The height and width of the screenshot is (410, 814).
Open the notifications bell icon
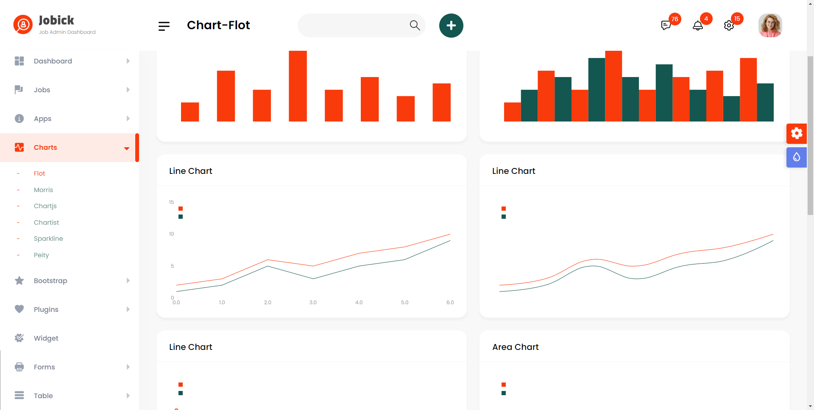pyautogui.click(x=697, y=25)
